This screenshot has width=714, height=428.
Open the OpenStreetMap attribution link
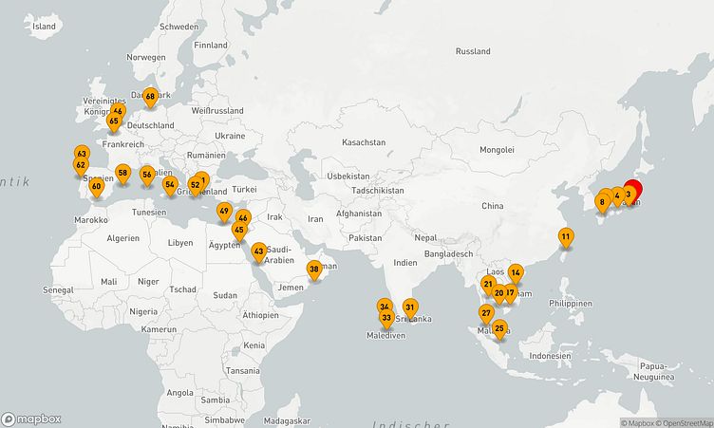(x=681, y=422)
